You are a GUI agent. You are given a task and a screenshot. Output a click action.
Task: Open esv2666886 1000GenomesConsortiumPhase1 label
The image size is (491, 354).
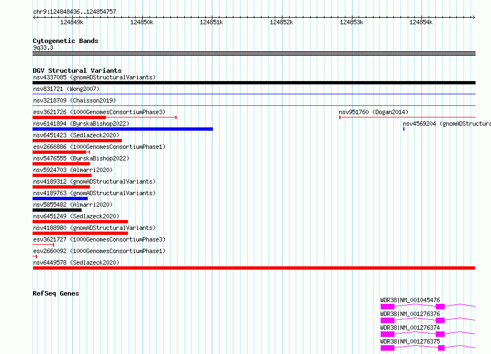coord(99,147)
